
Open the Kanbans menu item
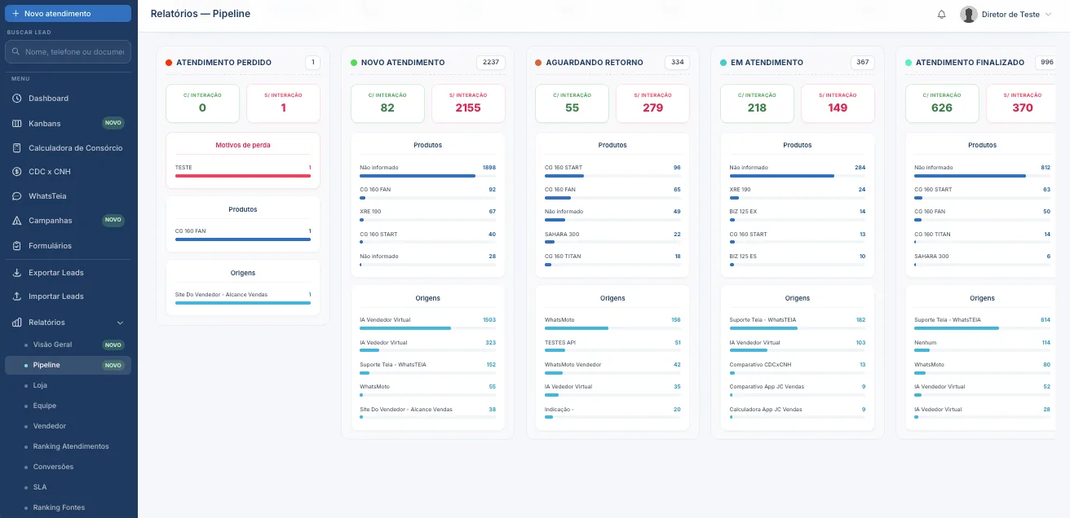point(68,124)
